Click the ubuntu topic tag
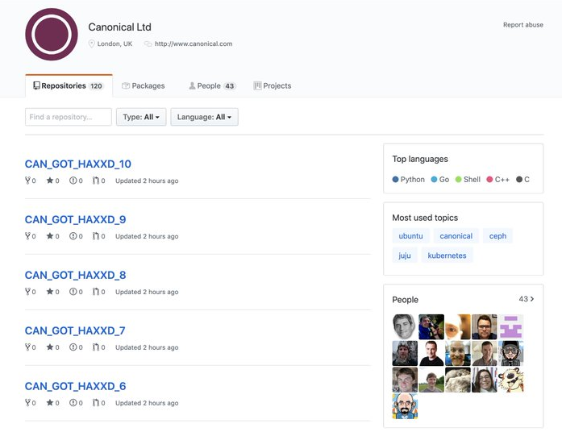This screenshot has height=432, width=562. [x=410, y=235]
